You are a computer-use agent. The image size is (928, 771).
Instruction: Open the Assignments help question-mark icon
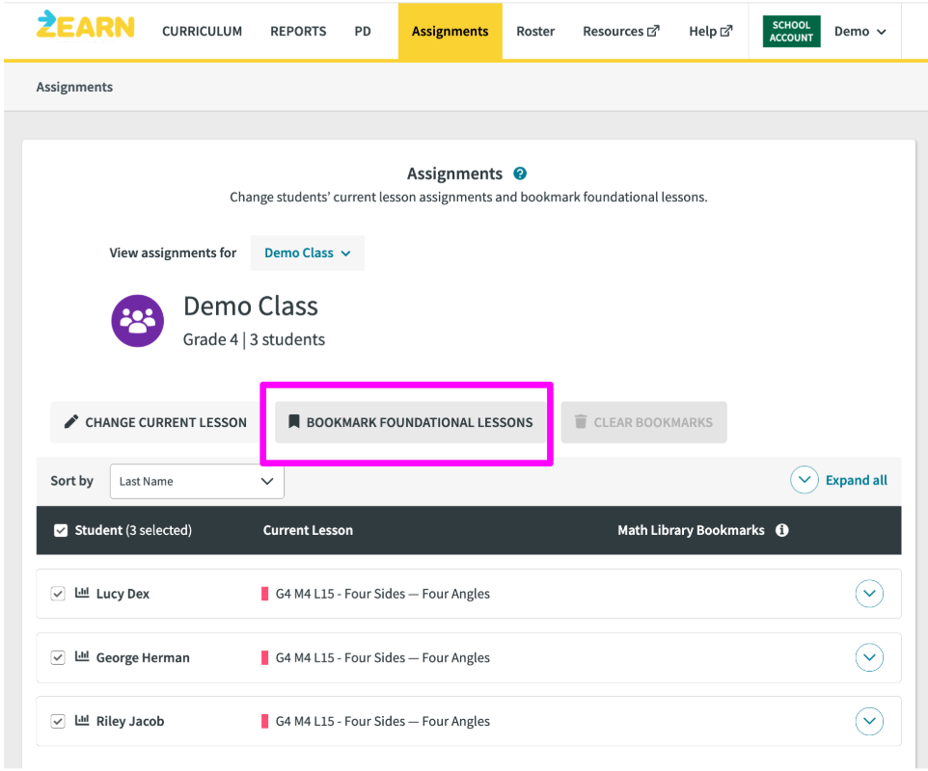pyautogui.click(x=520, y=173)
